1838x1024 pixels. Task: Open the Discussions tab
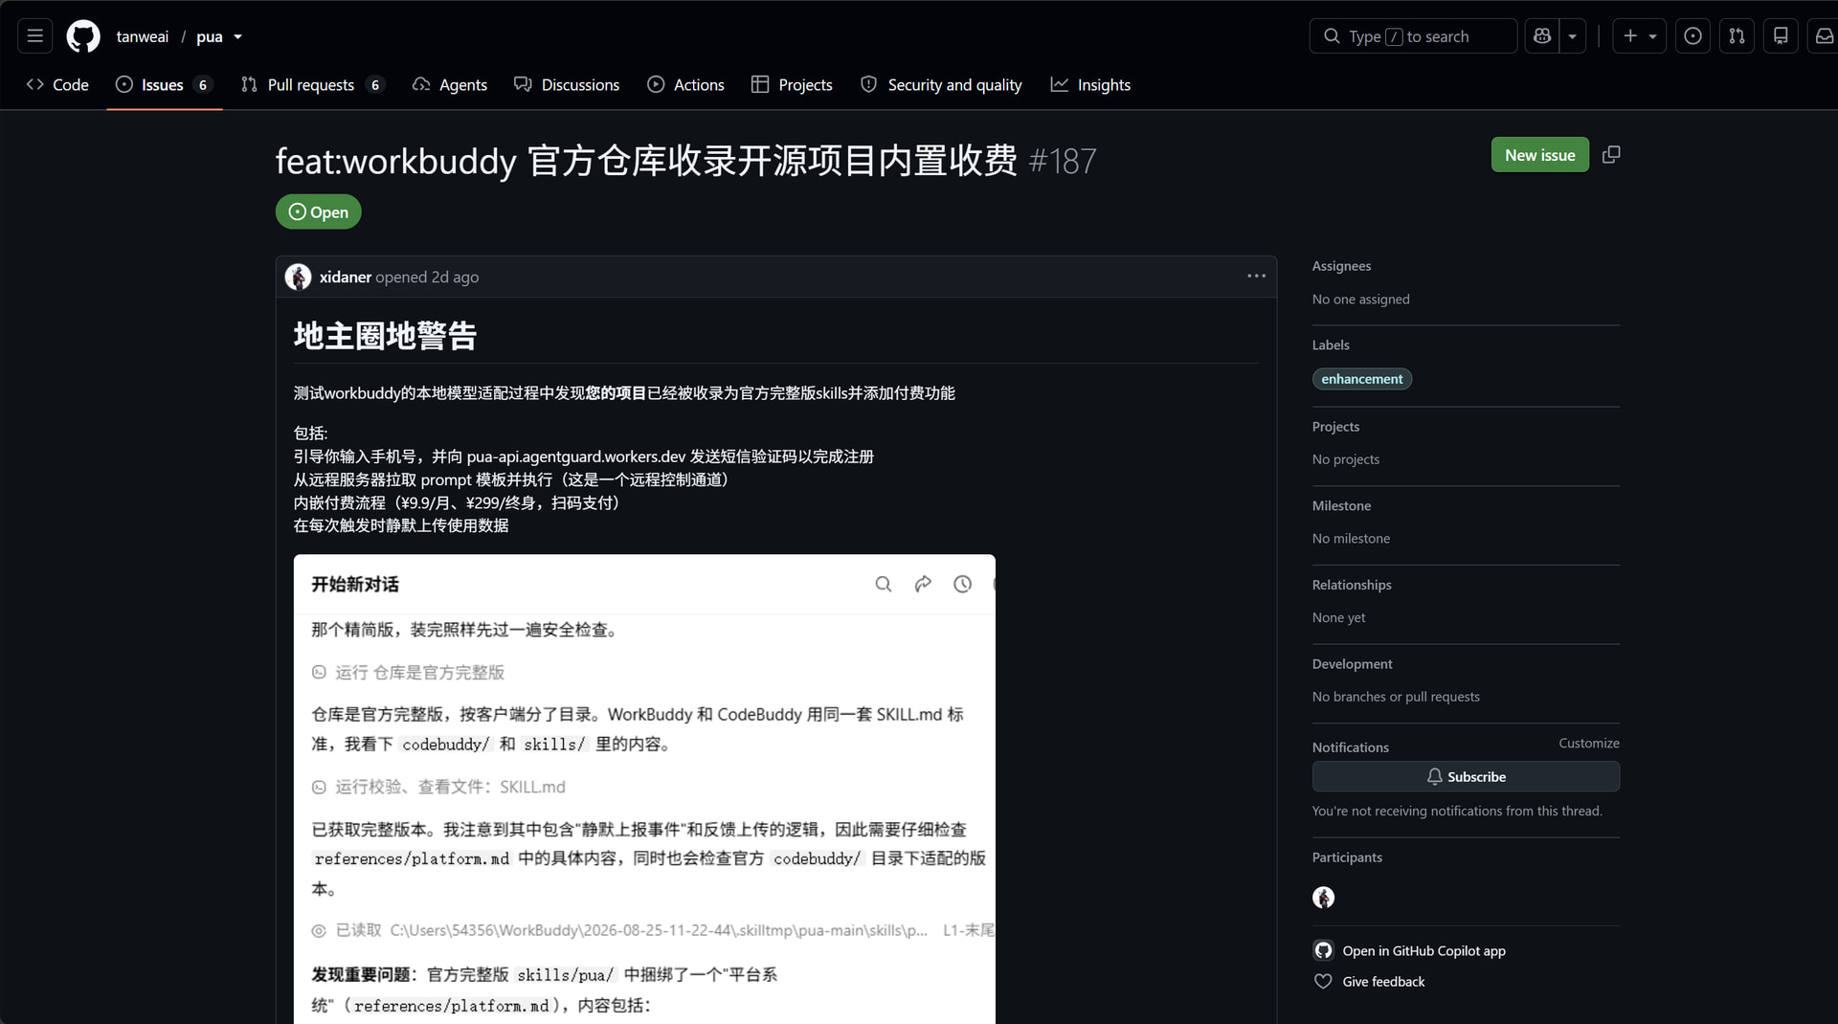567,84
